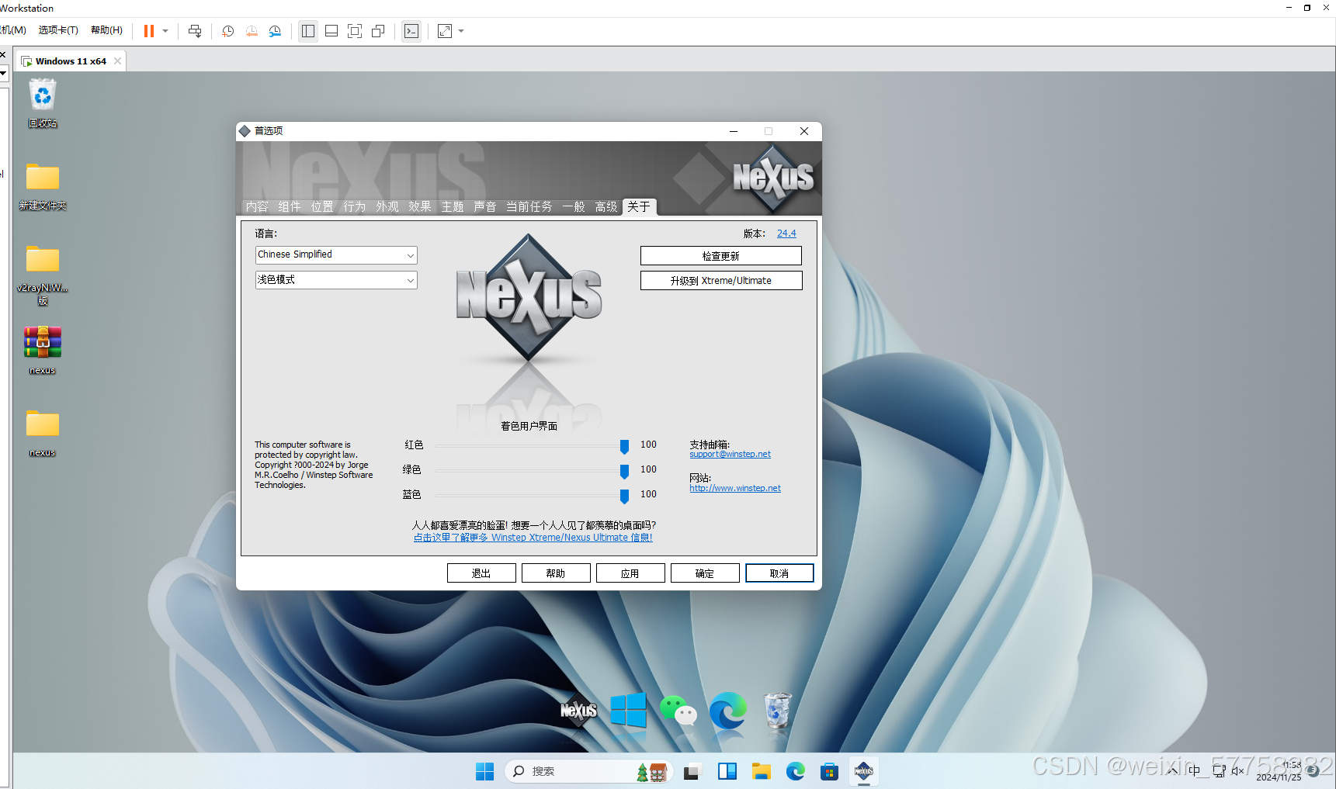This screenshot has height=789, width=1336.
Task: Open the Recycle Bin in the Nexus dock
Action: tap(777, 710)
